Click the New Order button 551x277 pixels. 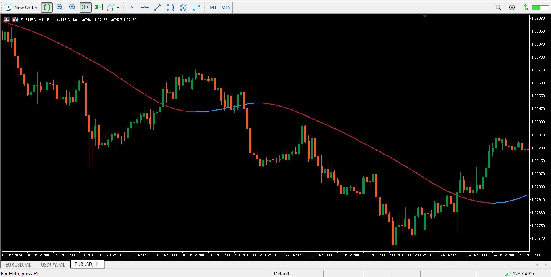(x=21, y=7)
